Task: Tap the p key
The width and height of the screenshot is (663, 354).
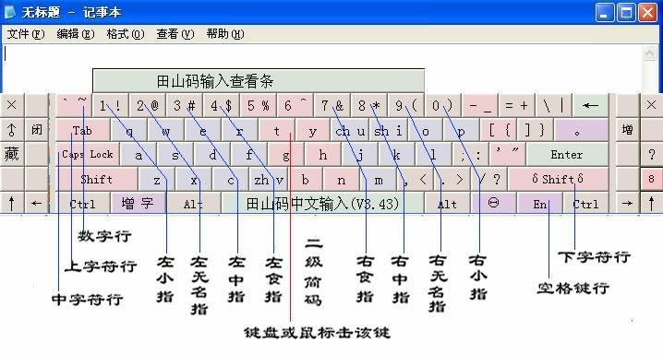Action: 461,130
